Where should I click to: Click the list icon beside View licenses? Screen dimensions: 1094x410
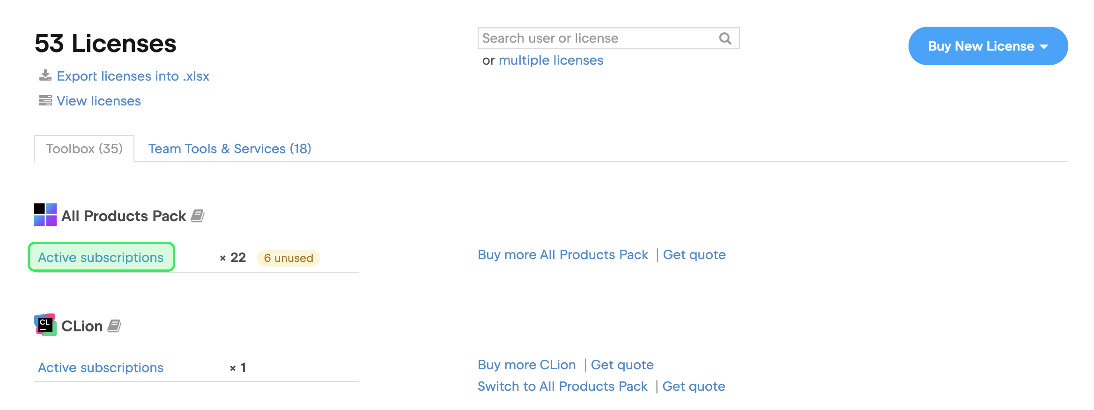pyautogui.click(x=44, y=100)
